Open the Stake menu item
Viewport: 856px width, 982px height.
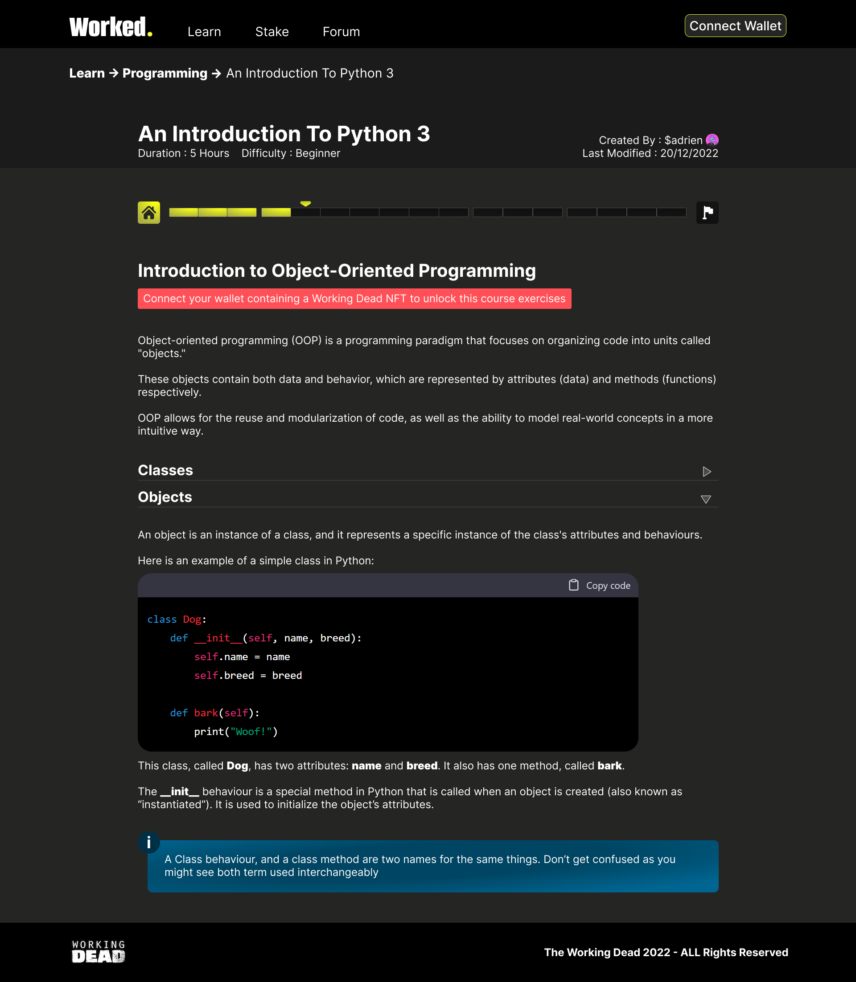pyautogui.click(x=272, y=32)
